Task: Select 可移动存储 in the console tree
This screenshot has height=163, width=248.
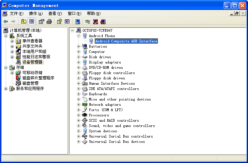Action: click(x=33, y=73)
